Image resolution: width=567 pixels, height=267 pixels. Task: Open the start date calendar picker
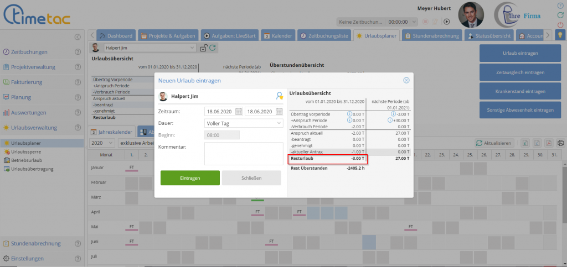click(239, 111)
